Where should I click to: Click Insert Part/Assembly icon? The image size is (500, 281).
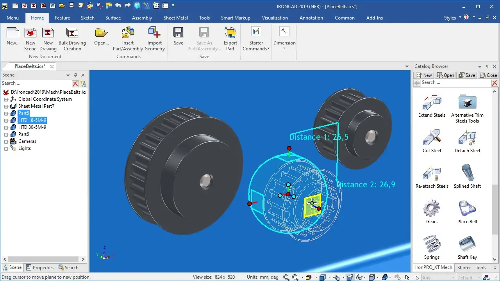(x=128, y=39)
